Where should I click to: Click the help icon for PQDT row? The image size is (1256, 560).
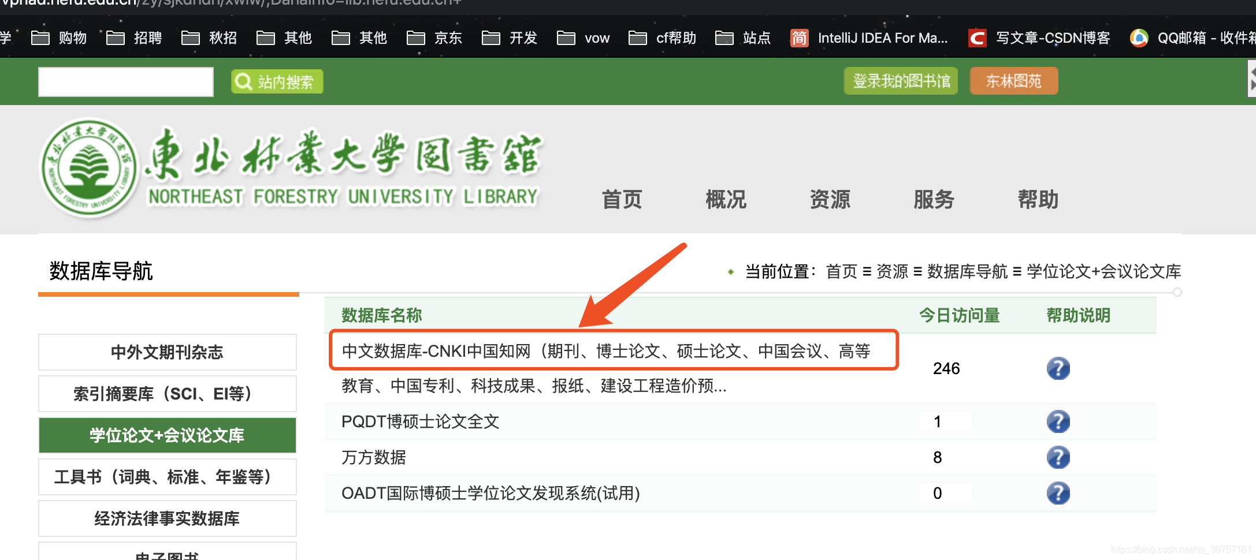pos(1058,421)
